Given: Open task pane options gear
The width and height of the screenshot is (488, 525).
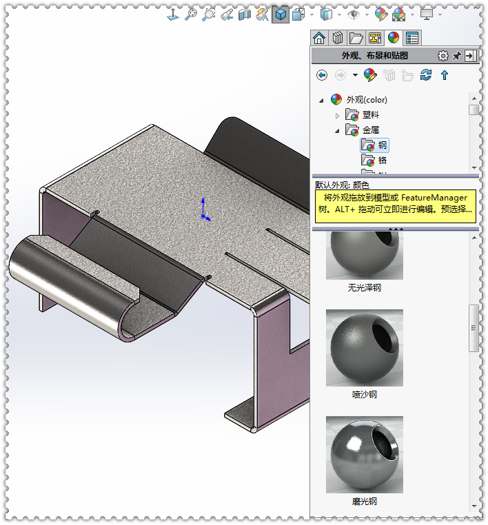Looking at the screenshot, I should (x=443, y=56).
